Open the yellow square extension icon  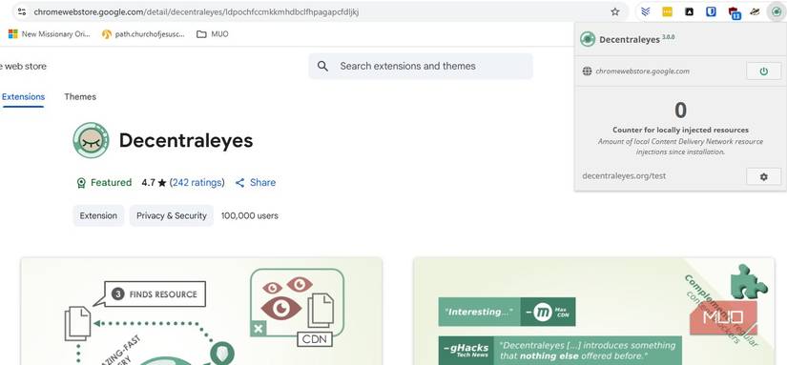coord(667,11)
